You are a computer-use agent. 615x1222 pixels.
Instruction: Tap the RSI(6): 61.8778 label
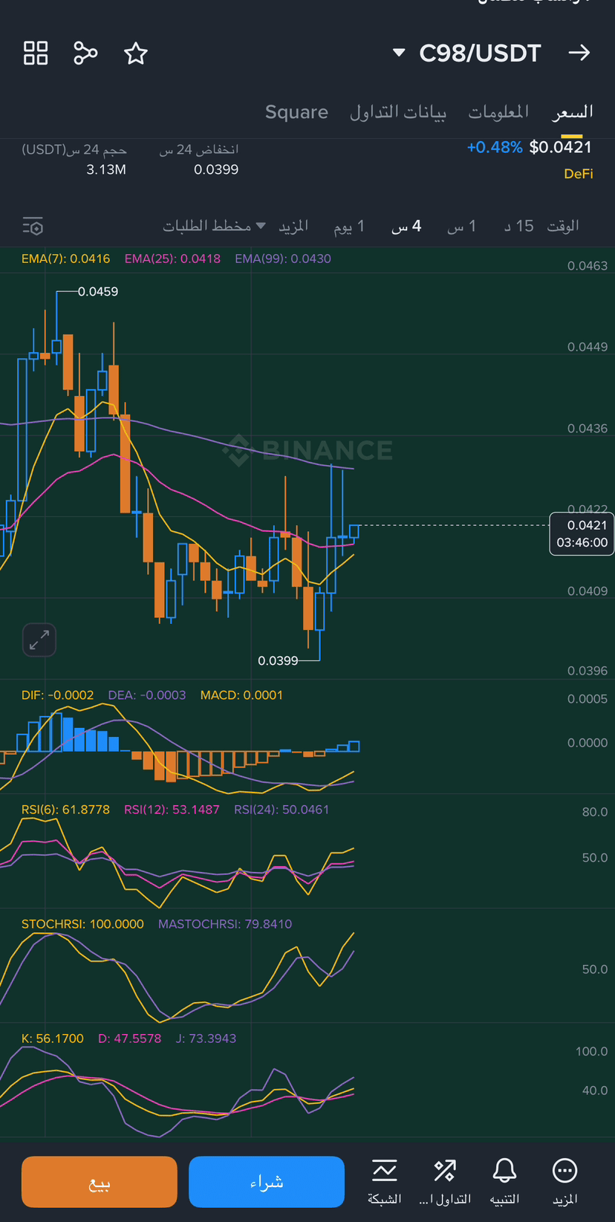pyautogui.click(x=65, y=810)
